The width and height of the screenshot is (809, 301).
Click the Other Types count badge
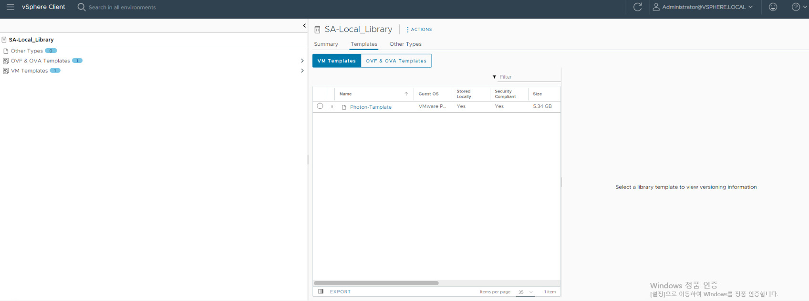pyautogui.click(x=51, y=51)
